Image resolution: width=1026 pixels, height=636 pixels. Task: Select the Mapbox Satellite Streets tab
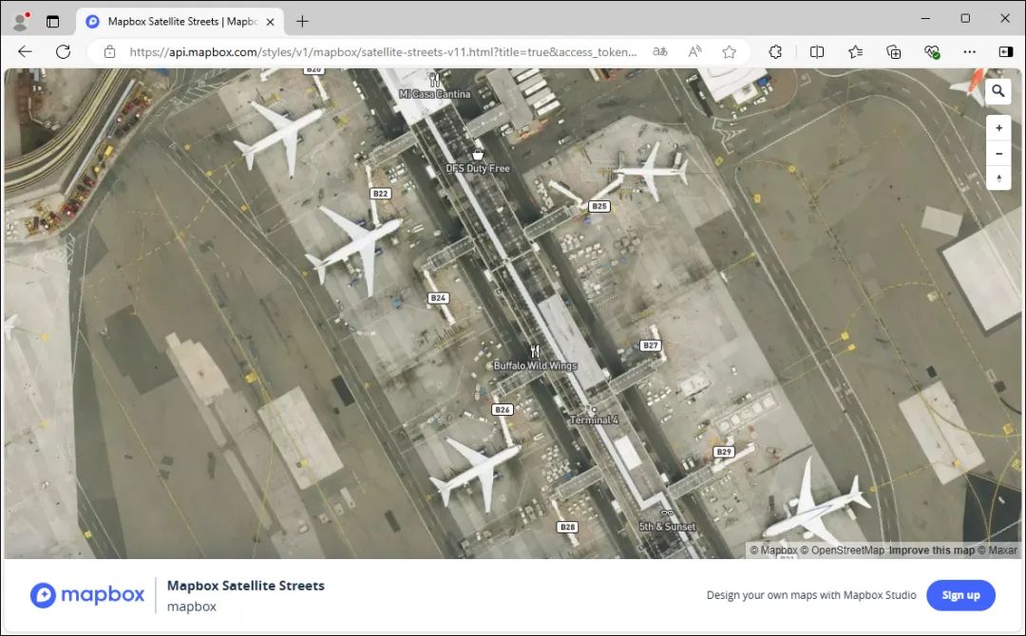[x=180, y=22]
